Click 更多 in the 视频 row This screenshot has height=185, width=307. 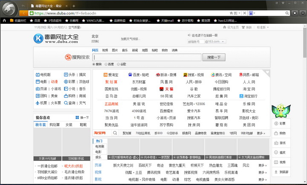(x=263, y=173)
